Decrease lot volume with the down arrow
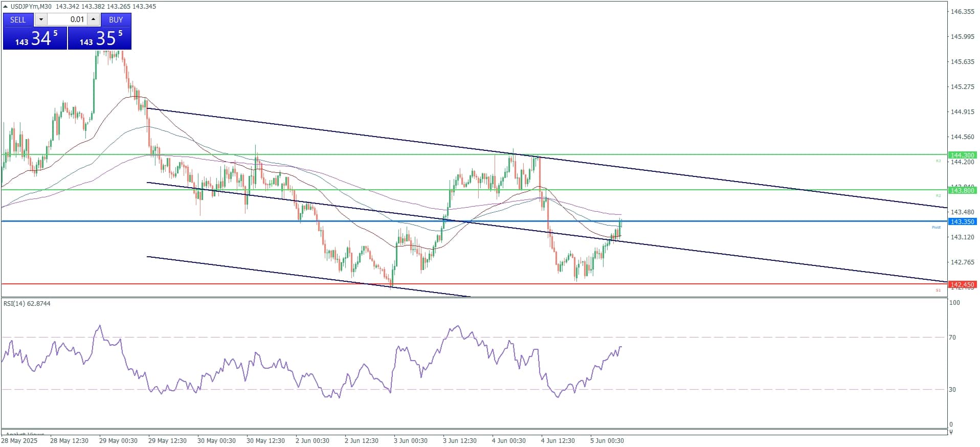 pyautogui.click(x=41, y=19)
